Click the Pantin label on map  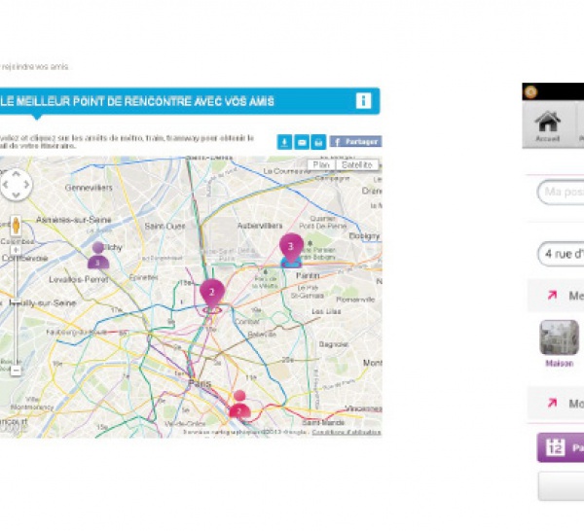point(308,276)
